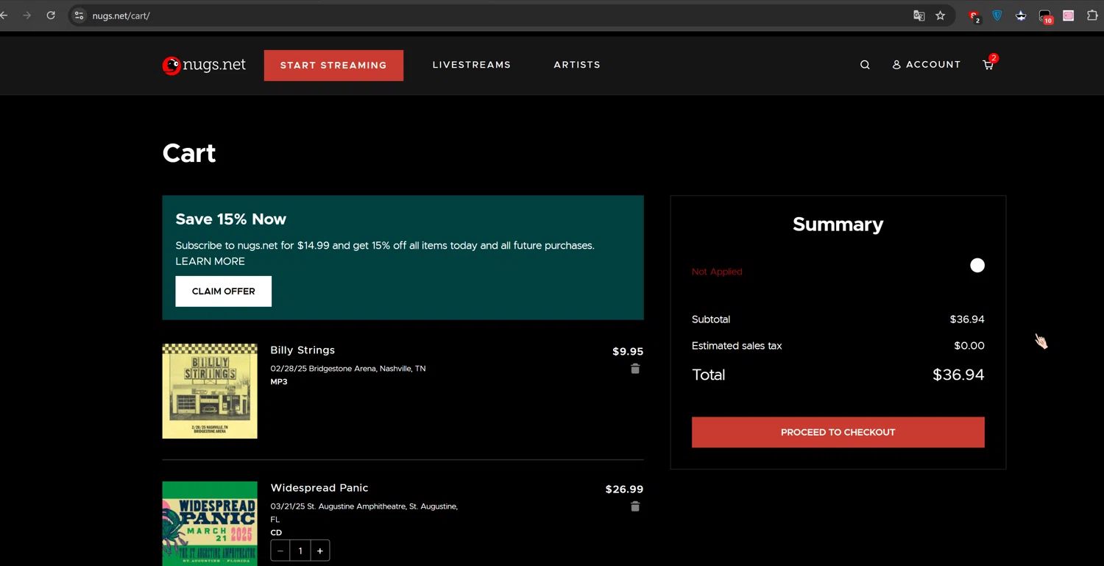Click the Billy Strings album thumbnail
Viewport: 1104px width, 566px height.
coord(210,391)
